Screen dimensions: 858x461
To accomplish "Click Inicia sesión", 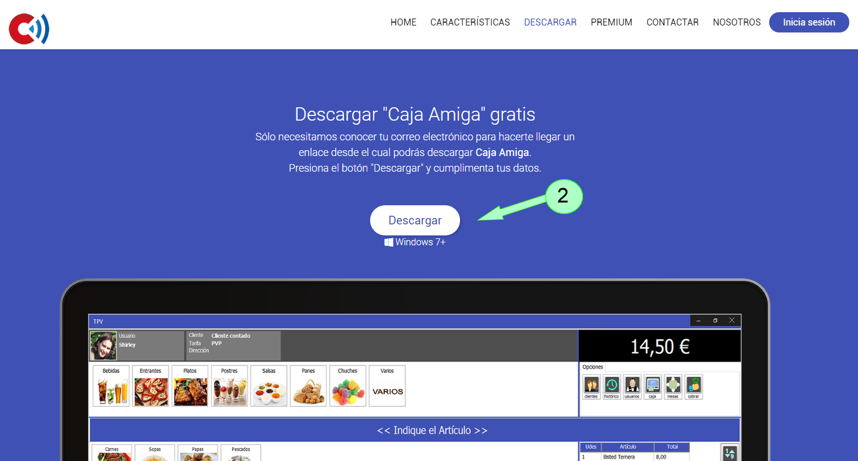I will (x=809, y=22).
